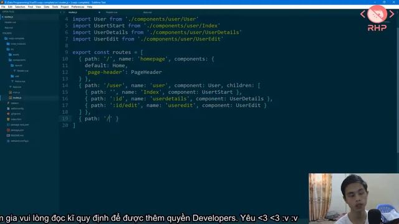Click the '/user' path string on line 14
This screenshot has width=399, height=224.
(114, 85)
